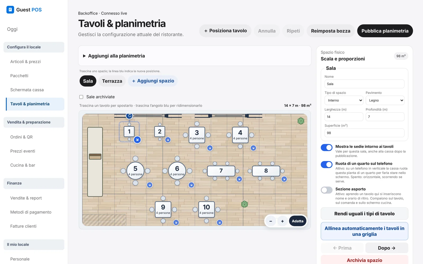Click Aggiungi spazio button
The image size is (423, 264).
point(153,81)
